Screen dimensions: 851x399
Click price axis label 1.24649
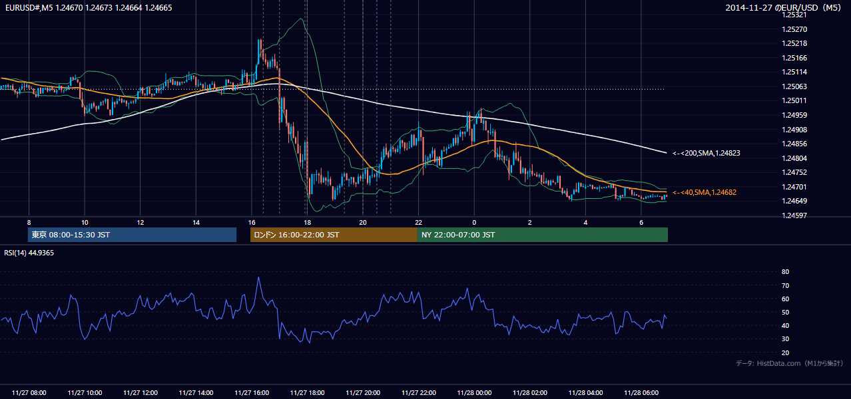[794, 201]
